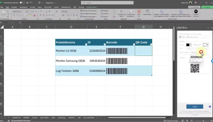Open the https protocol dropdown in QR4Office
This screenshot has height=122, width=213.
click(185, 37)
